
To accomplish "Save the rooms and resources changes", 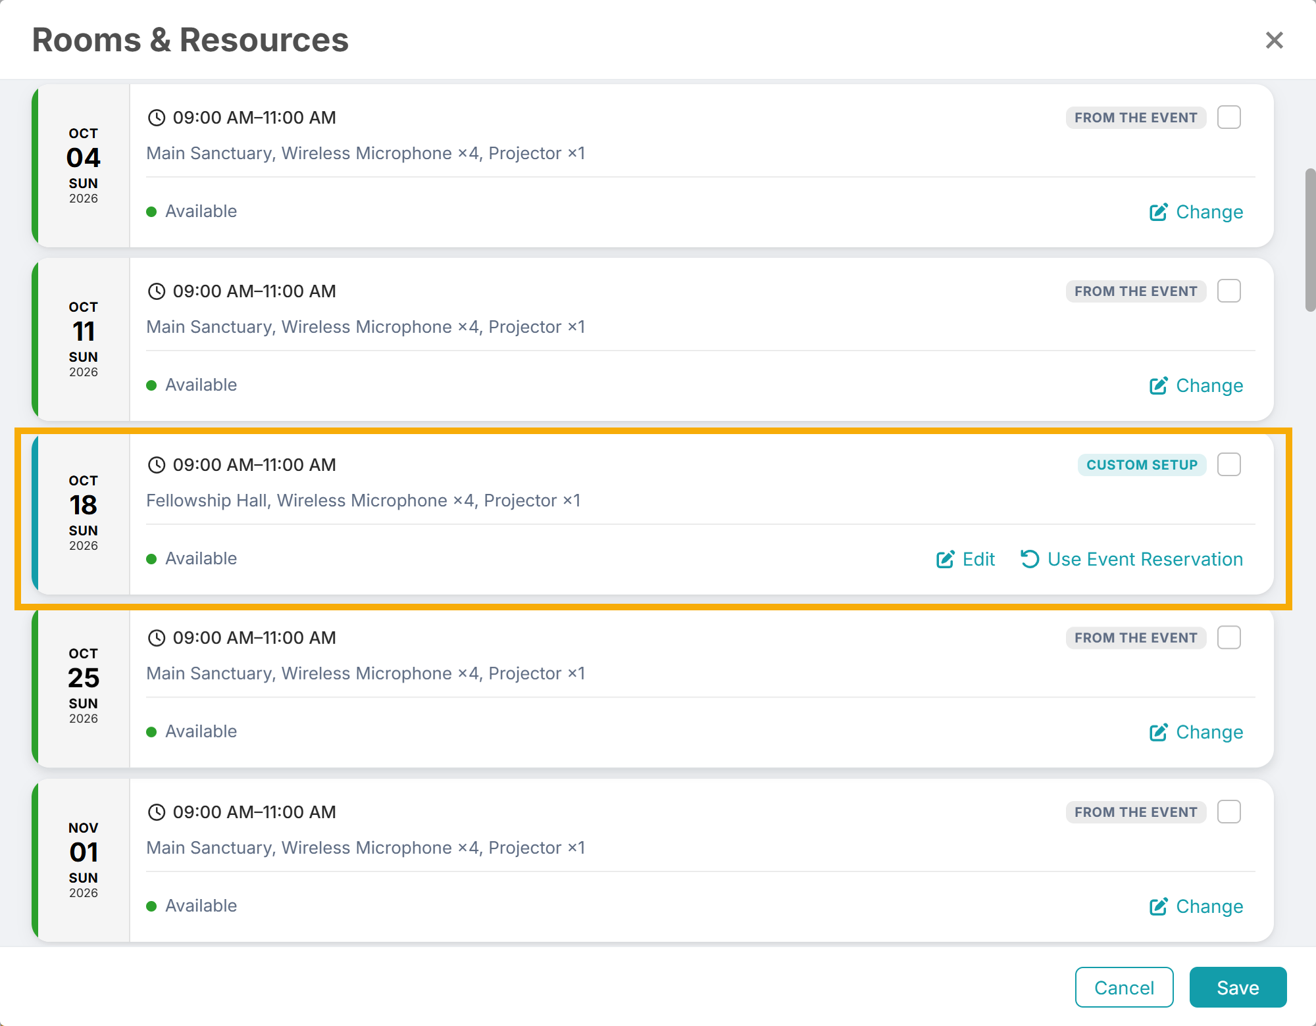I will [x=1238, y=987].
